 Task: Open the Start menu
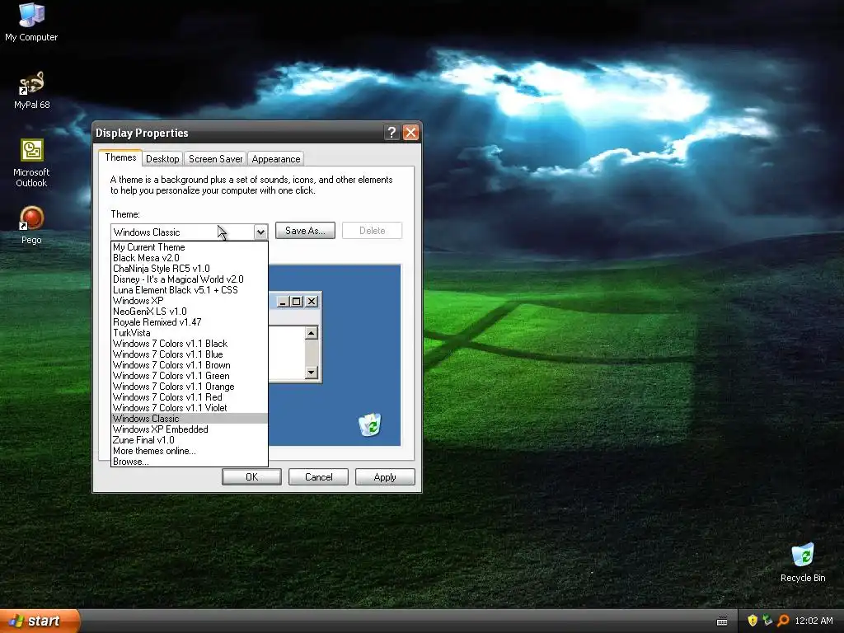[40, 621]
